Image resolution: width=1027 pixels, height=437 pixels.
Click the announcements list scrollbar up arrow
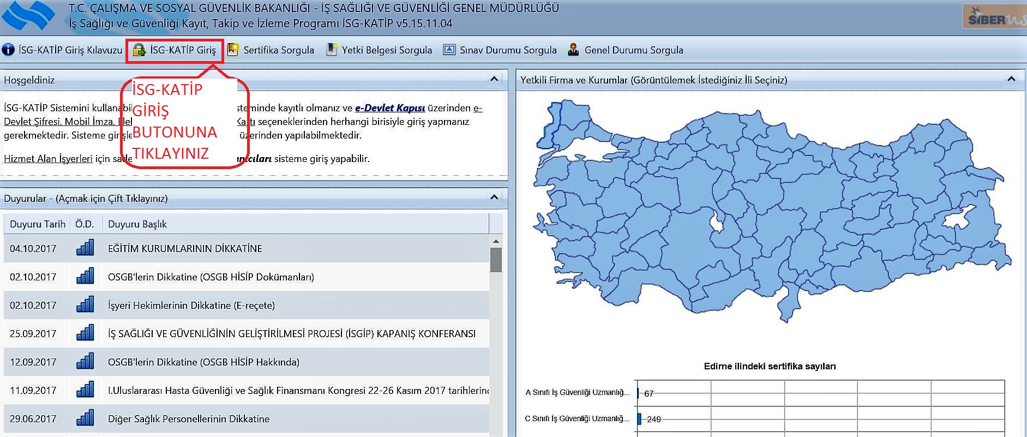tap(496, 241)
